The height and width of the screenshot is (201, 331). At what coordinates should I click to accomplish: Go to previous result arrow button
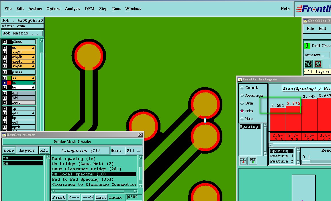[74, 197]
